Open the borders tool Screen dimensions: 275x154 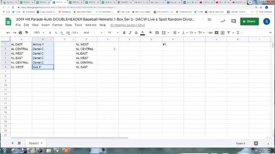157,33
